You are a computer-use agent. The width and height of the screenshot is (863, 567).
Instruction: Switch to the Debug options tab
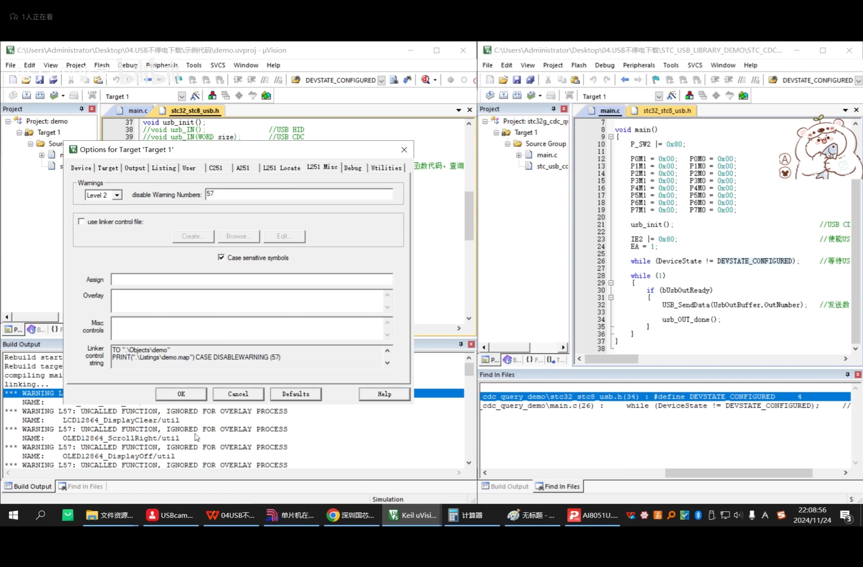[x=353, y=168]
